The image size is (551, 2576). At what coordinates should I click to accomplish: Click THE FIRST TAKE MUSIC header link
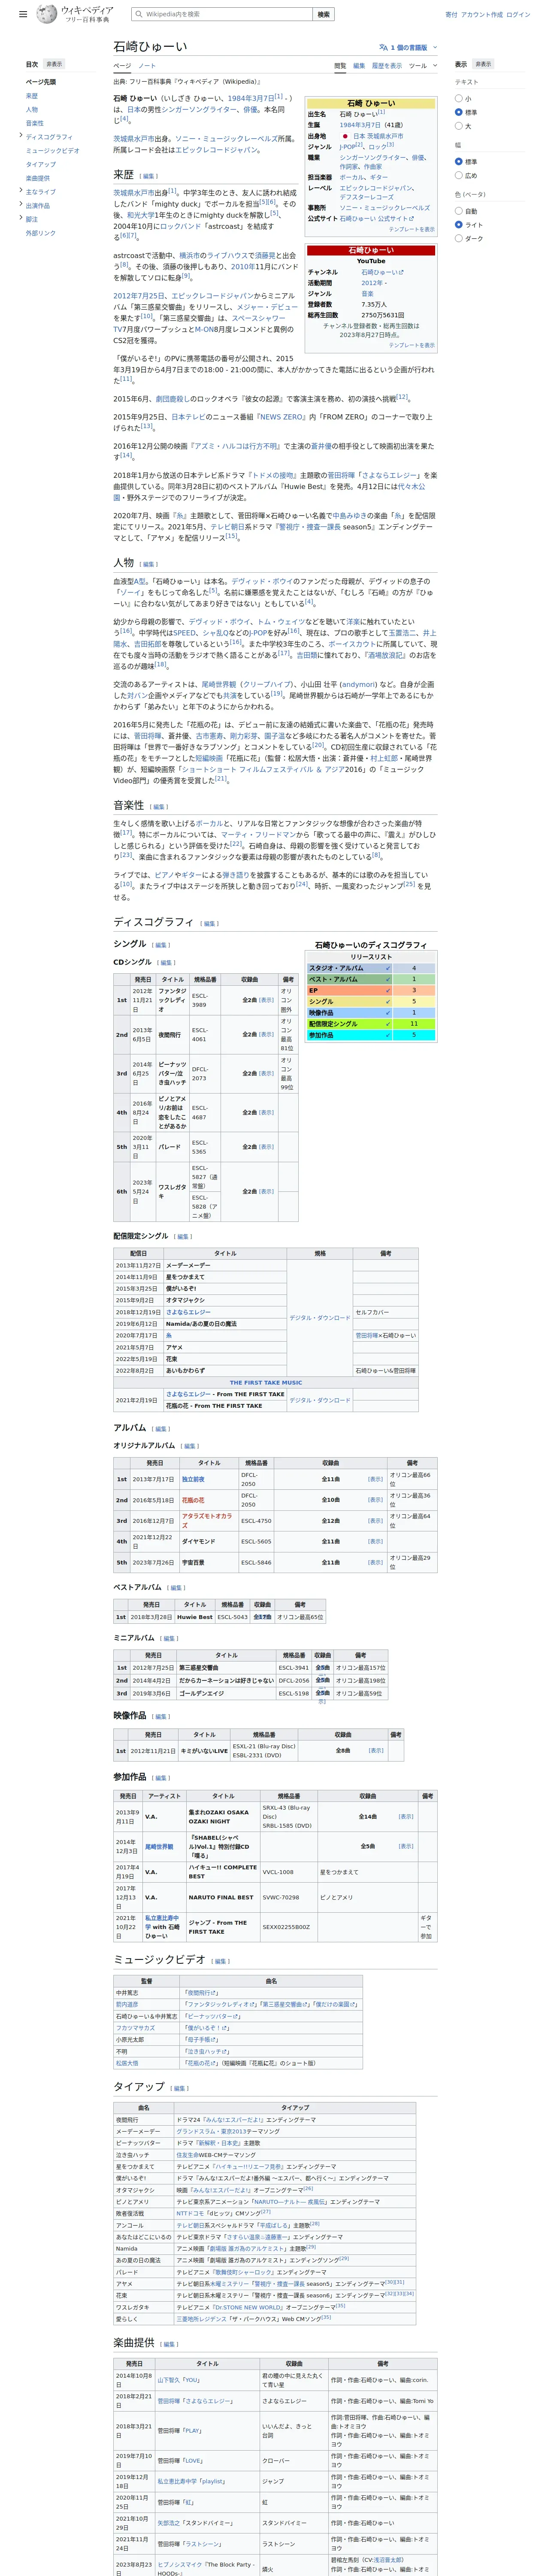[x=266, y=1383]
